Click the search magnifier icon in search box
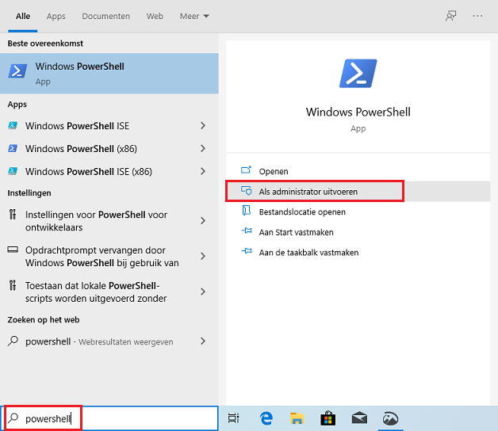The height and width of the screenshot is (431, 498). (x=13, y=418)
